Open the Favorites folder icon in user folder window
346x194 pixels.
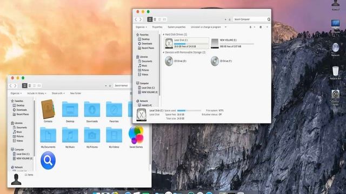tap(114, 109)
